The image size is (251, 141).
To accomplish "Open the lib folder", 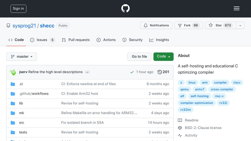I will (21, 103).
